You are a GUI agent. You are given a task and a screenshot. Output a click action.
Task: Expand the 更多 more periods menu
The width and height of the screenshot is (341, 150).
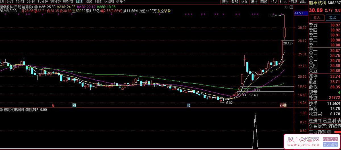(121, 2)
